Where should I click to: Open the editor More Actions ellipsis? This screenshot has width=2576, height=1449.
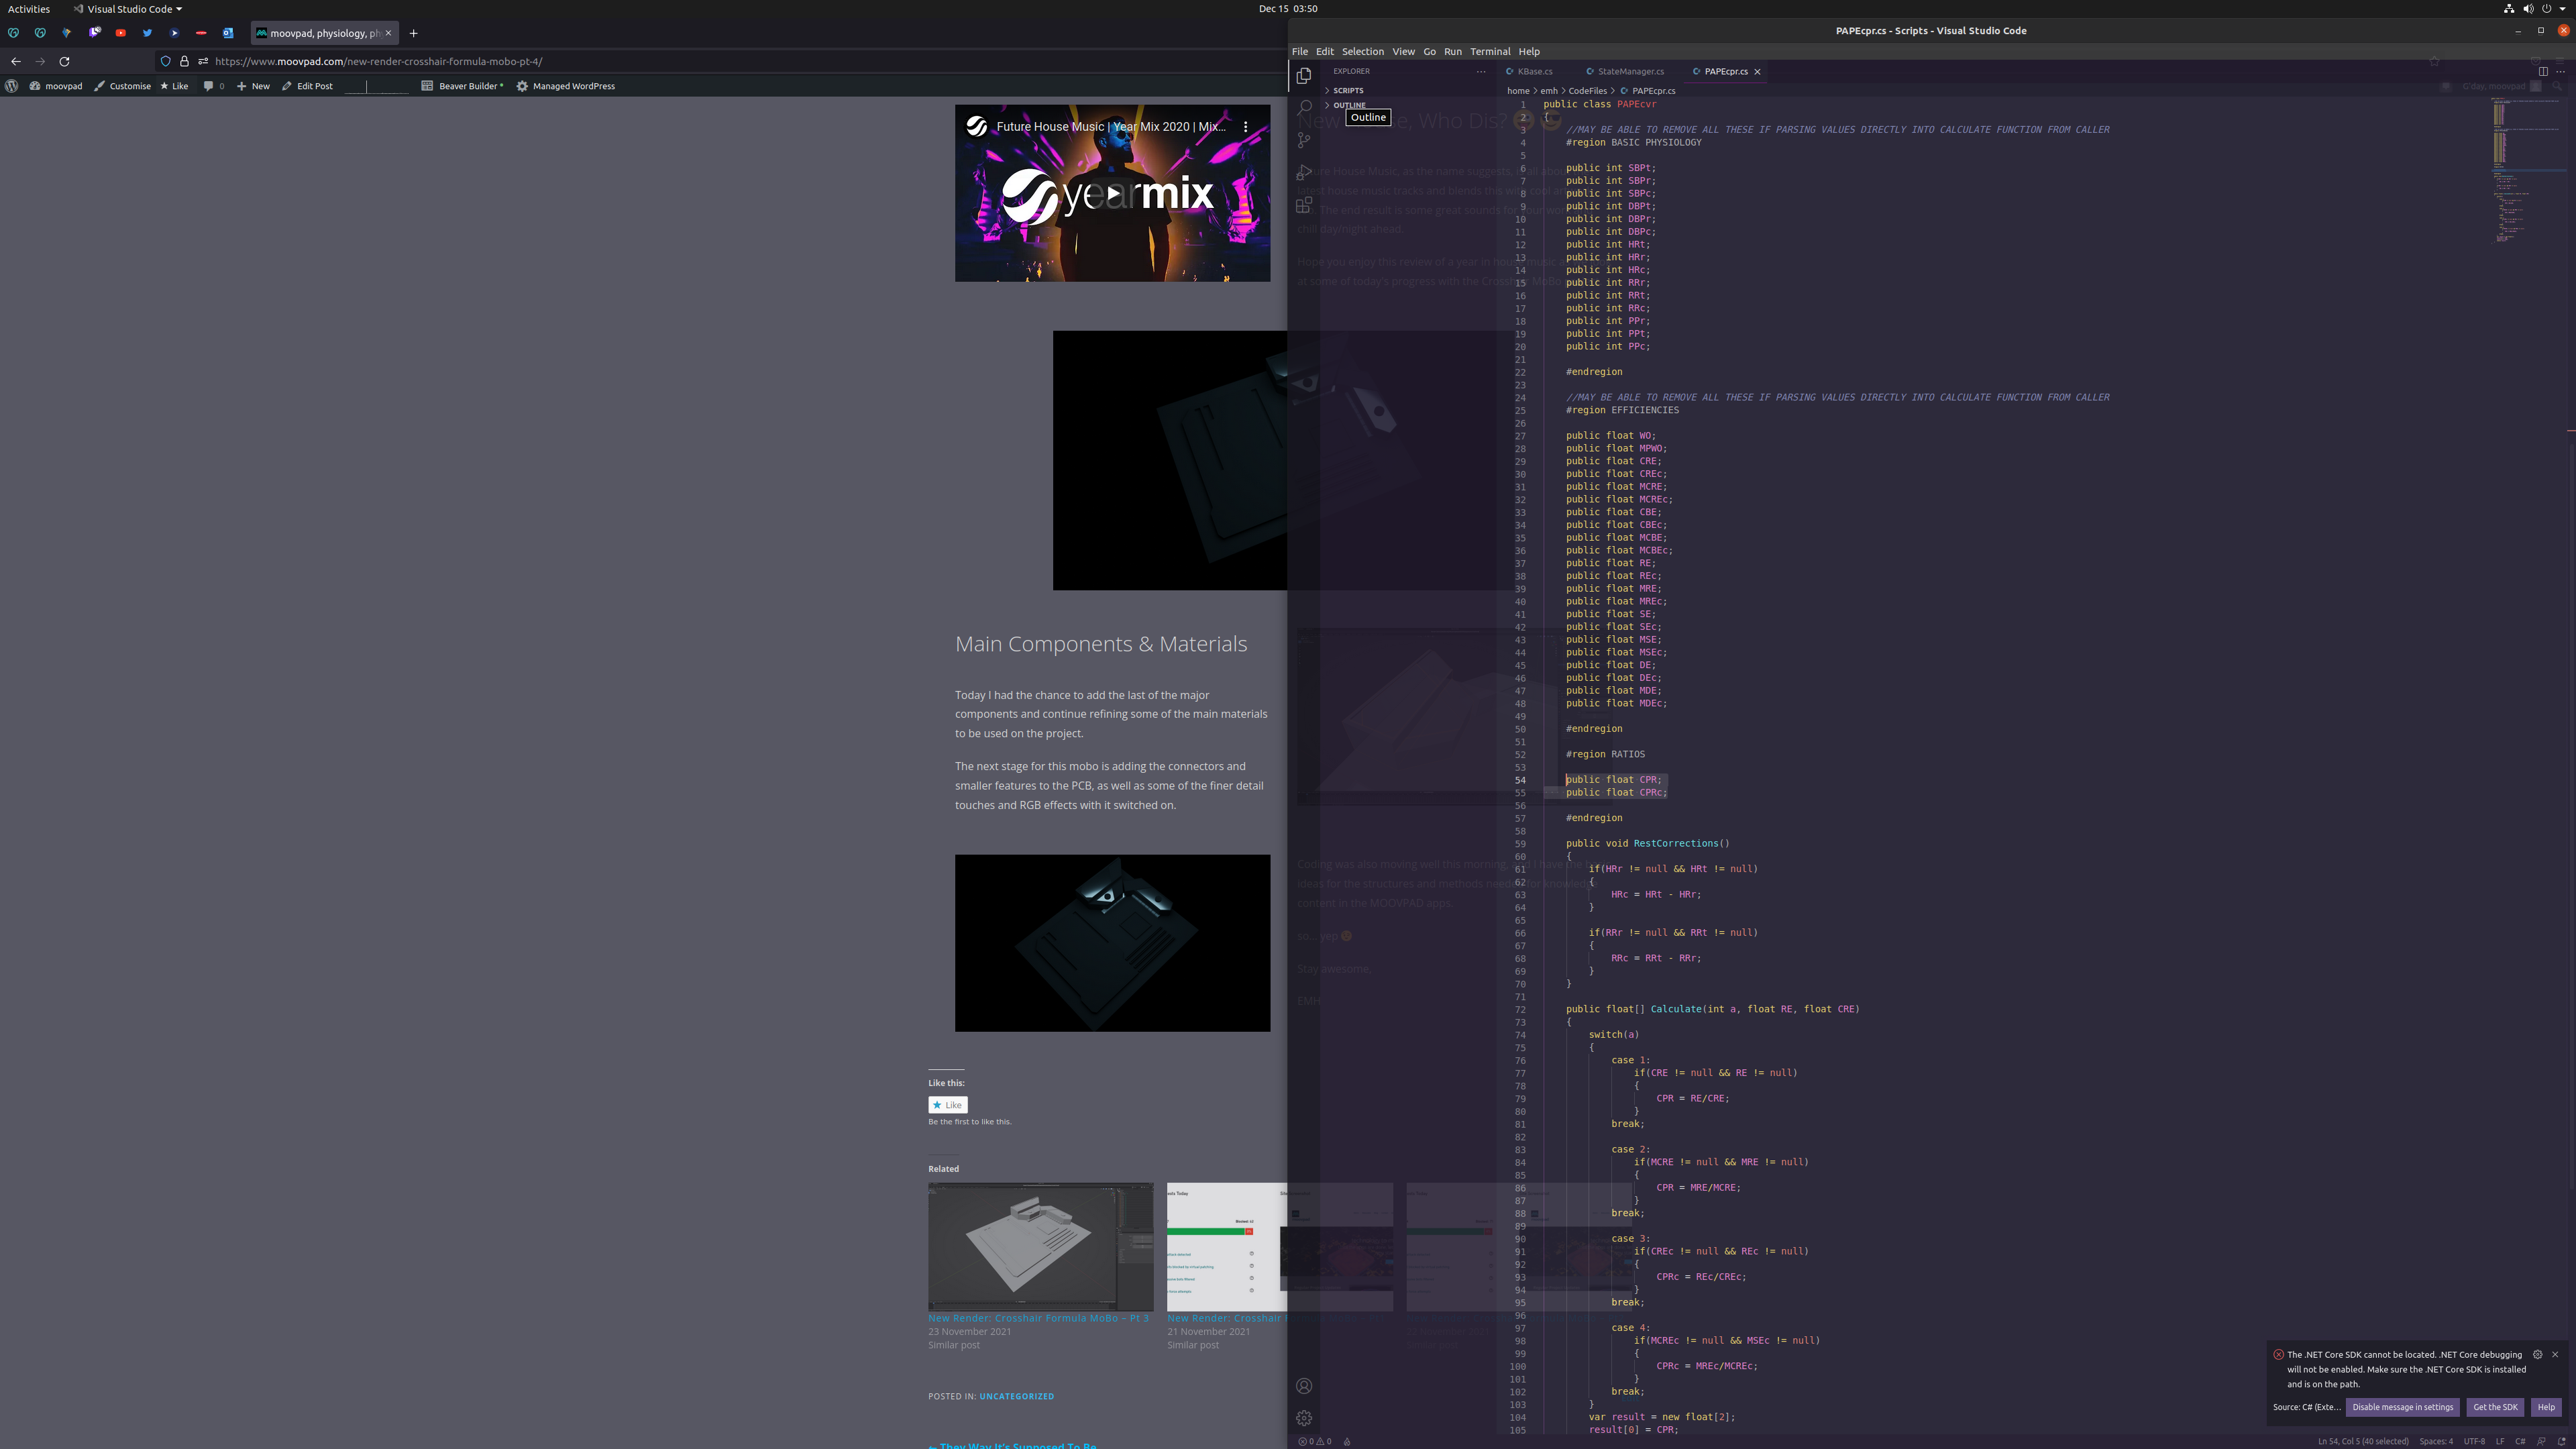coord(2560,71)
